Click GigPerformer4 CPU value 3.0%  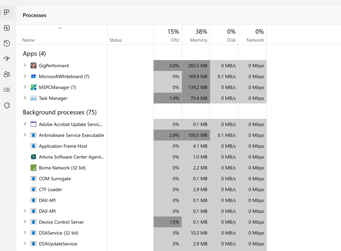pyautogui.click(x=174, y=66)
